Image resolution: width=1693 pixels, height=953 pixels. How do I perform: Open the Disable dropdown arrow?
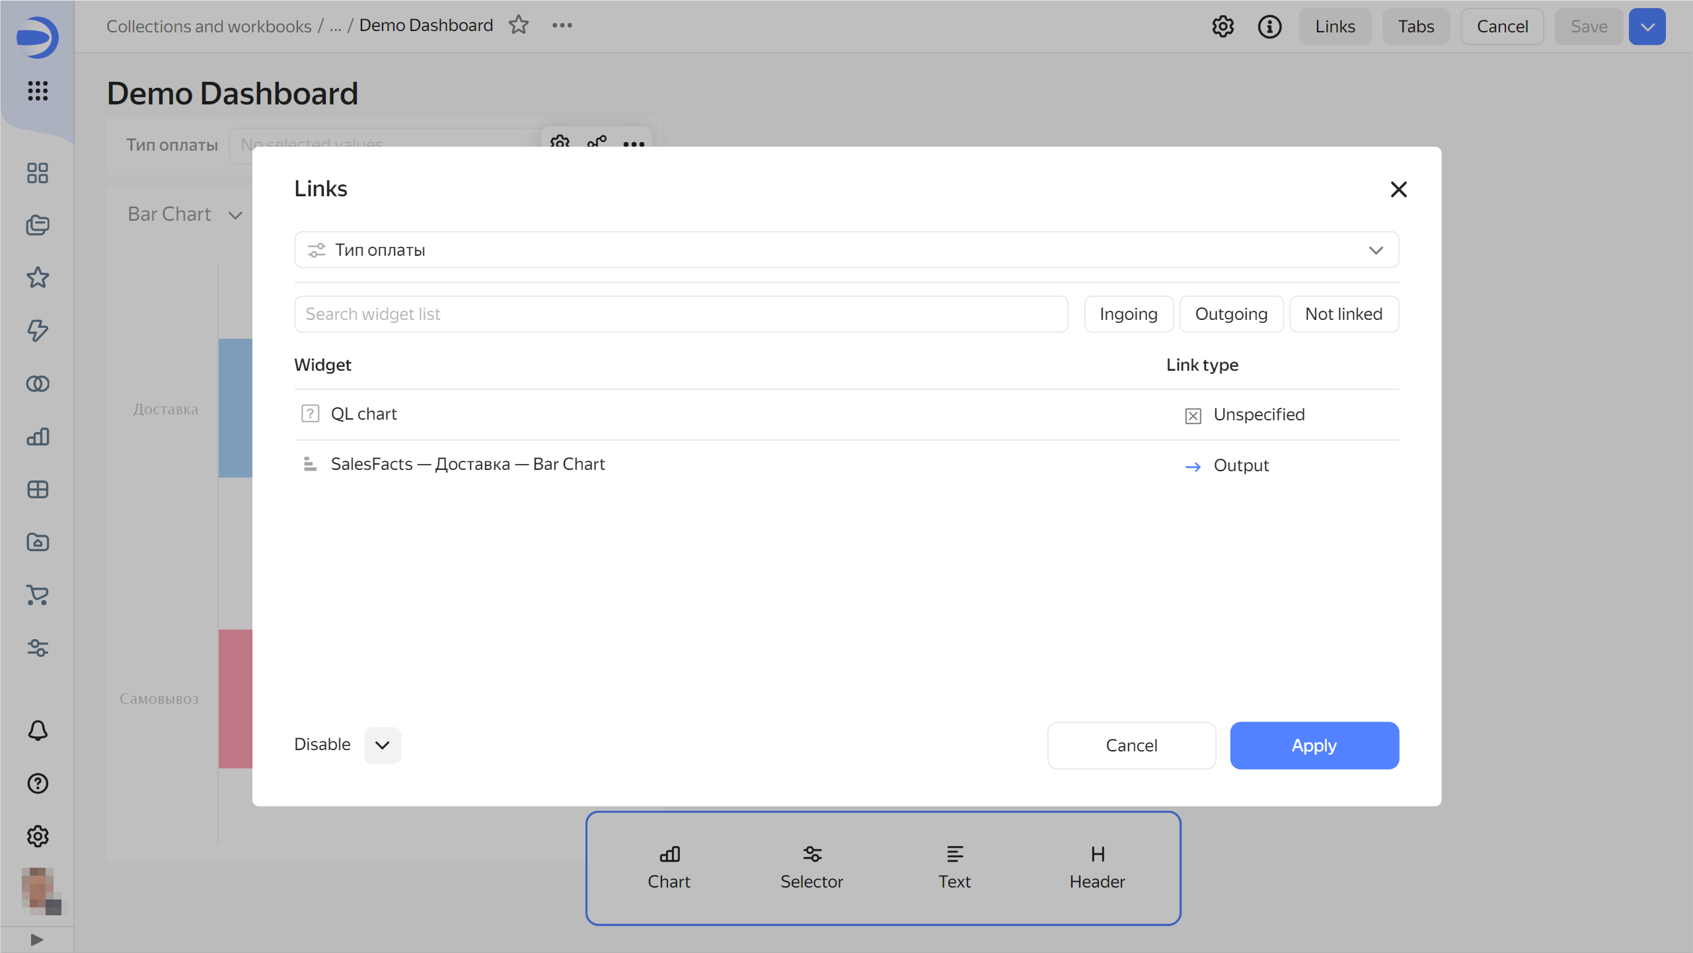[x=382, y=745]
